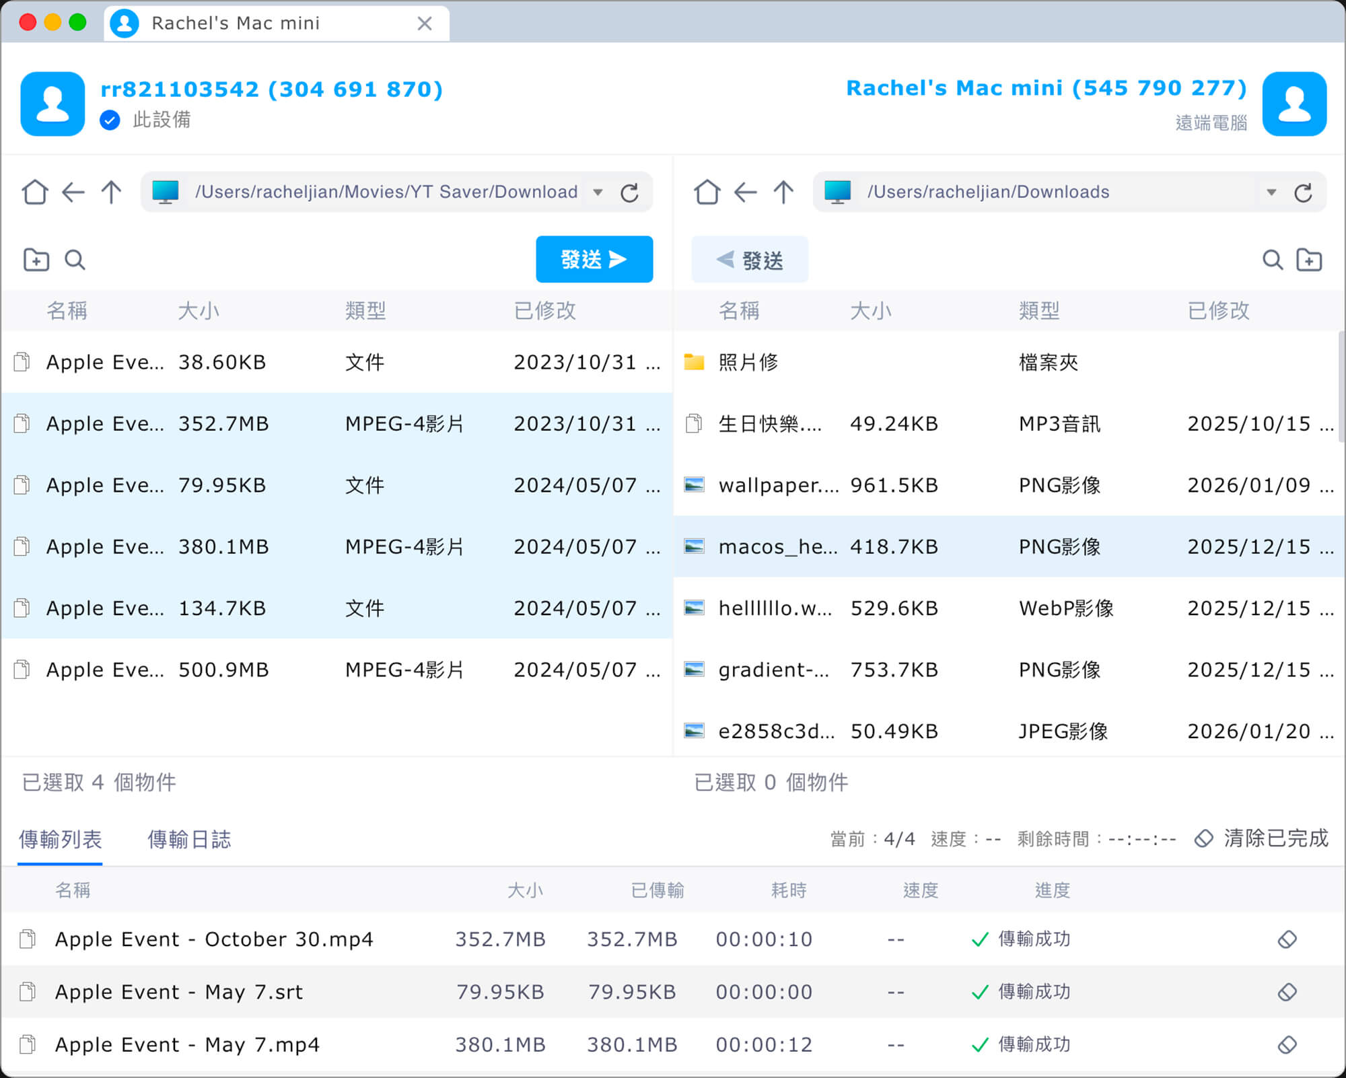Open search in the left file panel
This screenshot has height=1078, width=1346.
coord(74,259)
